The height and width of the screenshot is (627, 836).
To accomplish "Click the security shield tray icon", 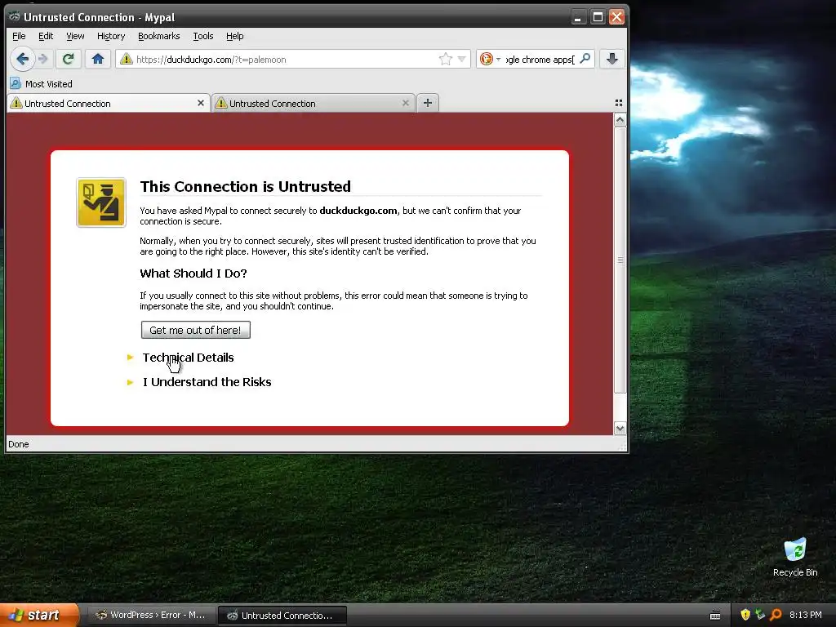I will click(x=745, y=615).
